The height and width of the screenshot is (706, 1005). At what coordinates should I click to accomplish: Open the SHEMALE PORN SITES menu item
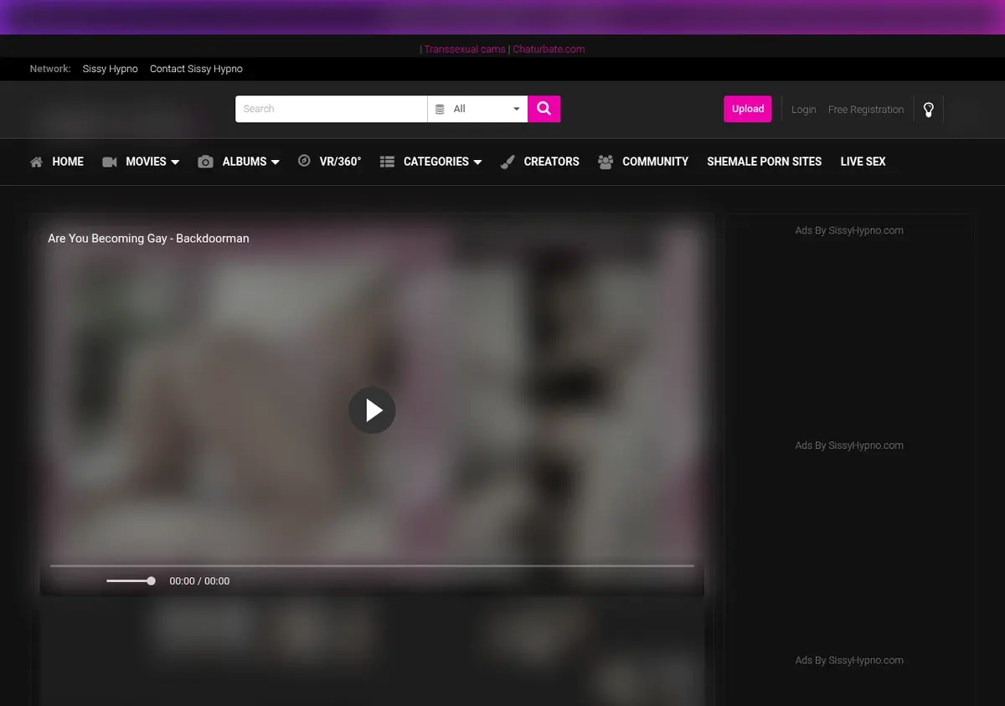click(764, 162)
